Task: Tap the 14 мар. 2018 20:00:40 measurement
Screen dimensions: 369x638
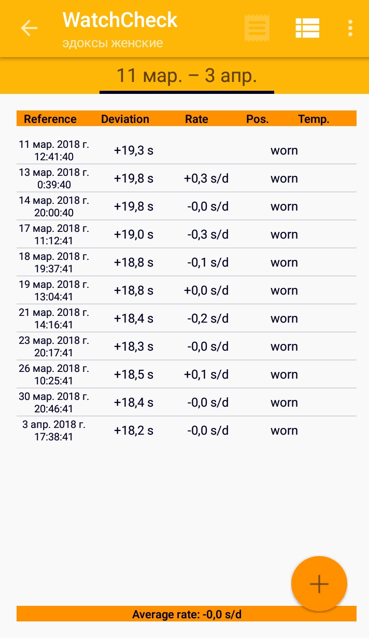Action: pyautogui.click(x=187, y=206)
